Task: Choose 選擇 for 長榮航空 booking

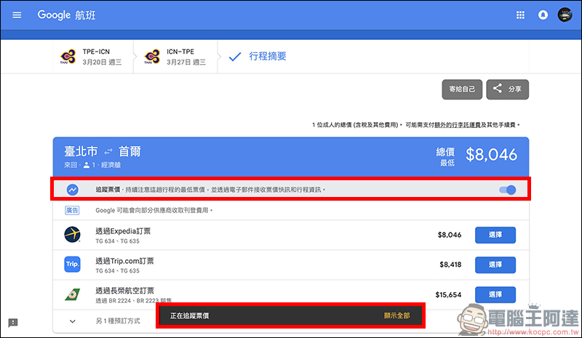Action: [495, 294]
